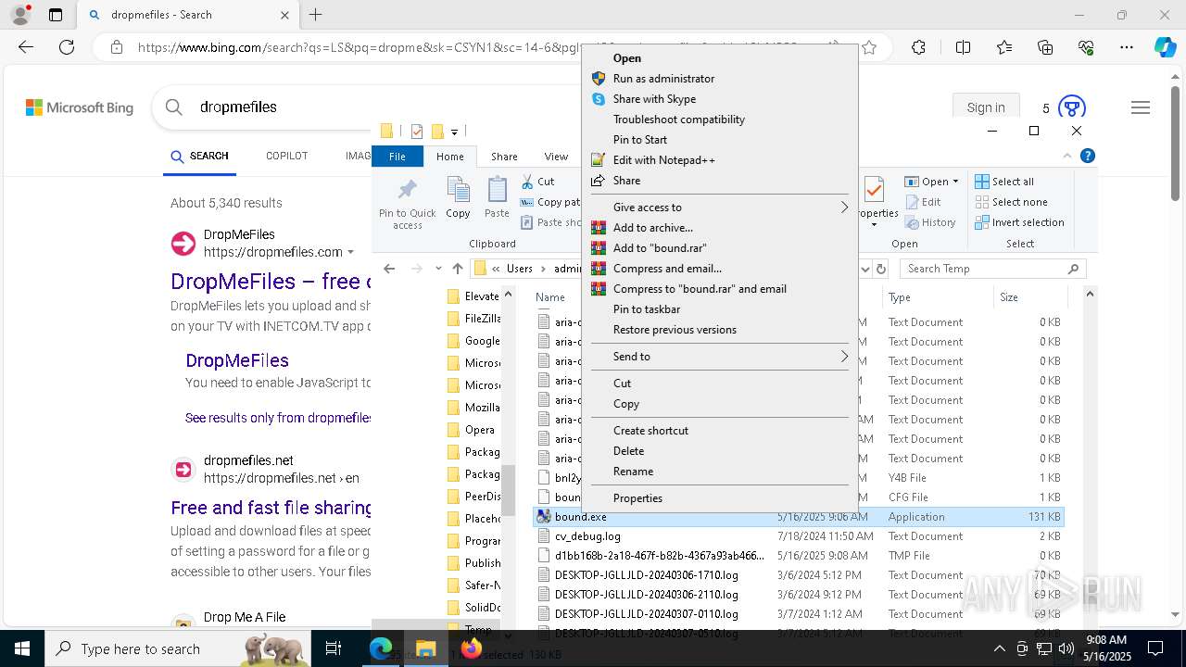The height and width of the screenshot is (667, 1186).
Task: Open Edge extensions puzzle icon
Action: 918,47
